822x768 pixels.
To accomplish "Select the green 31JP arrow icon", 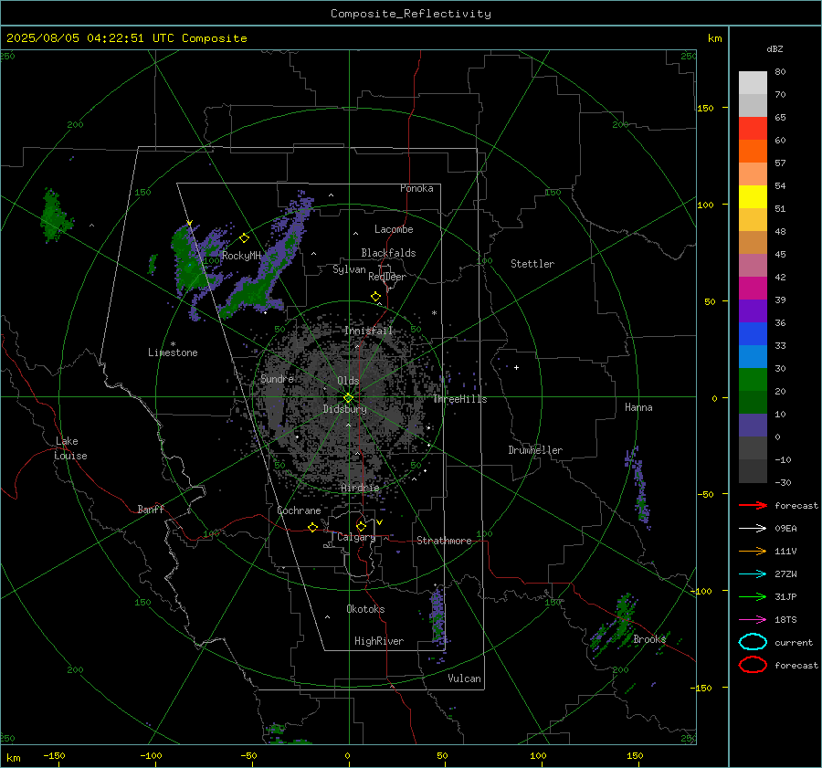I will coord(753,596).
